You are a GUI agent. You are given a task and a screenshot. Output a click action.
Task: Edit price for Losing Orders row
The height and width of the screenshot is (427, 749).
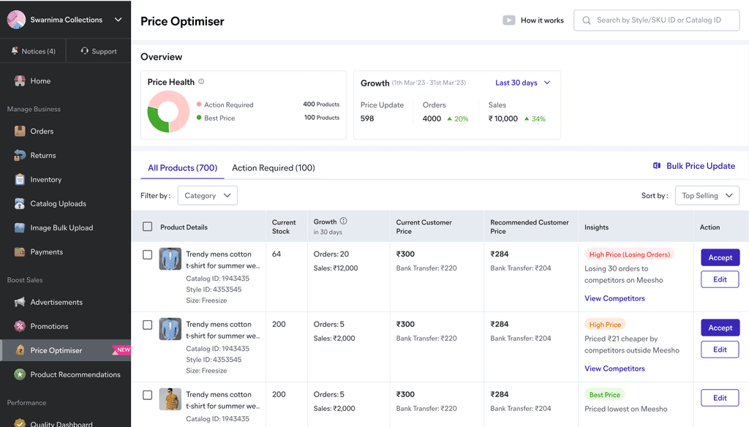tap(720, 279)
